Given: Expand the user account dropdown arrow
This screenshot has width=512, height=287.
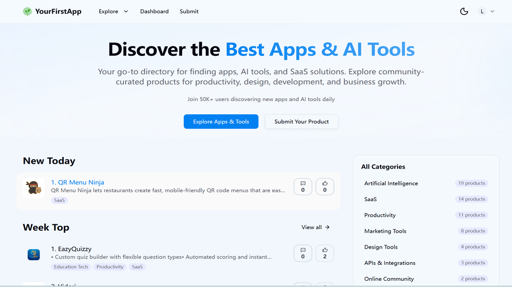Looking at the screenshot, I should point(492,12).
